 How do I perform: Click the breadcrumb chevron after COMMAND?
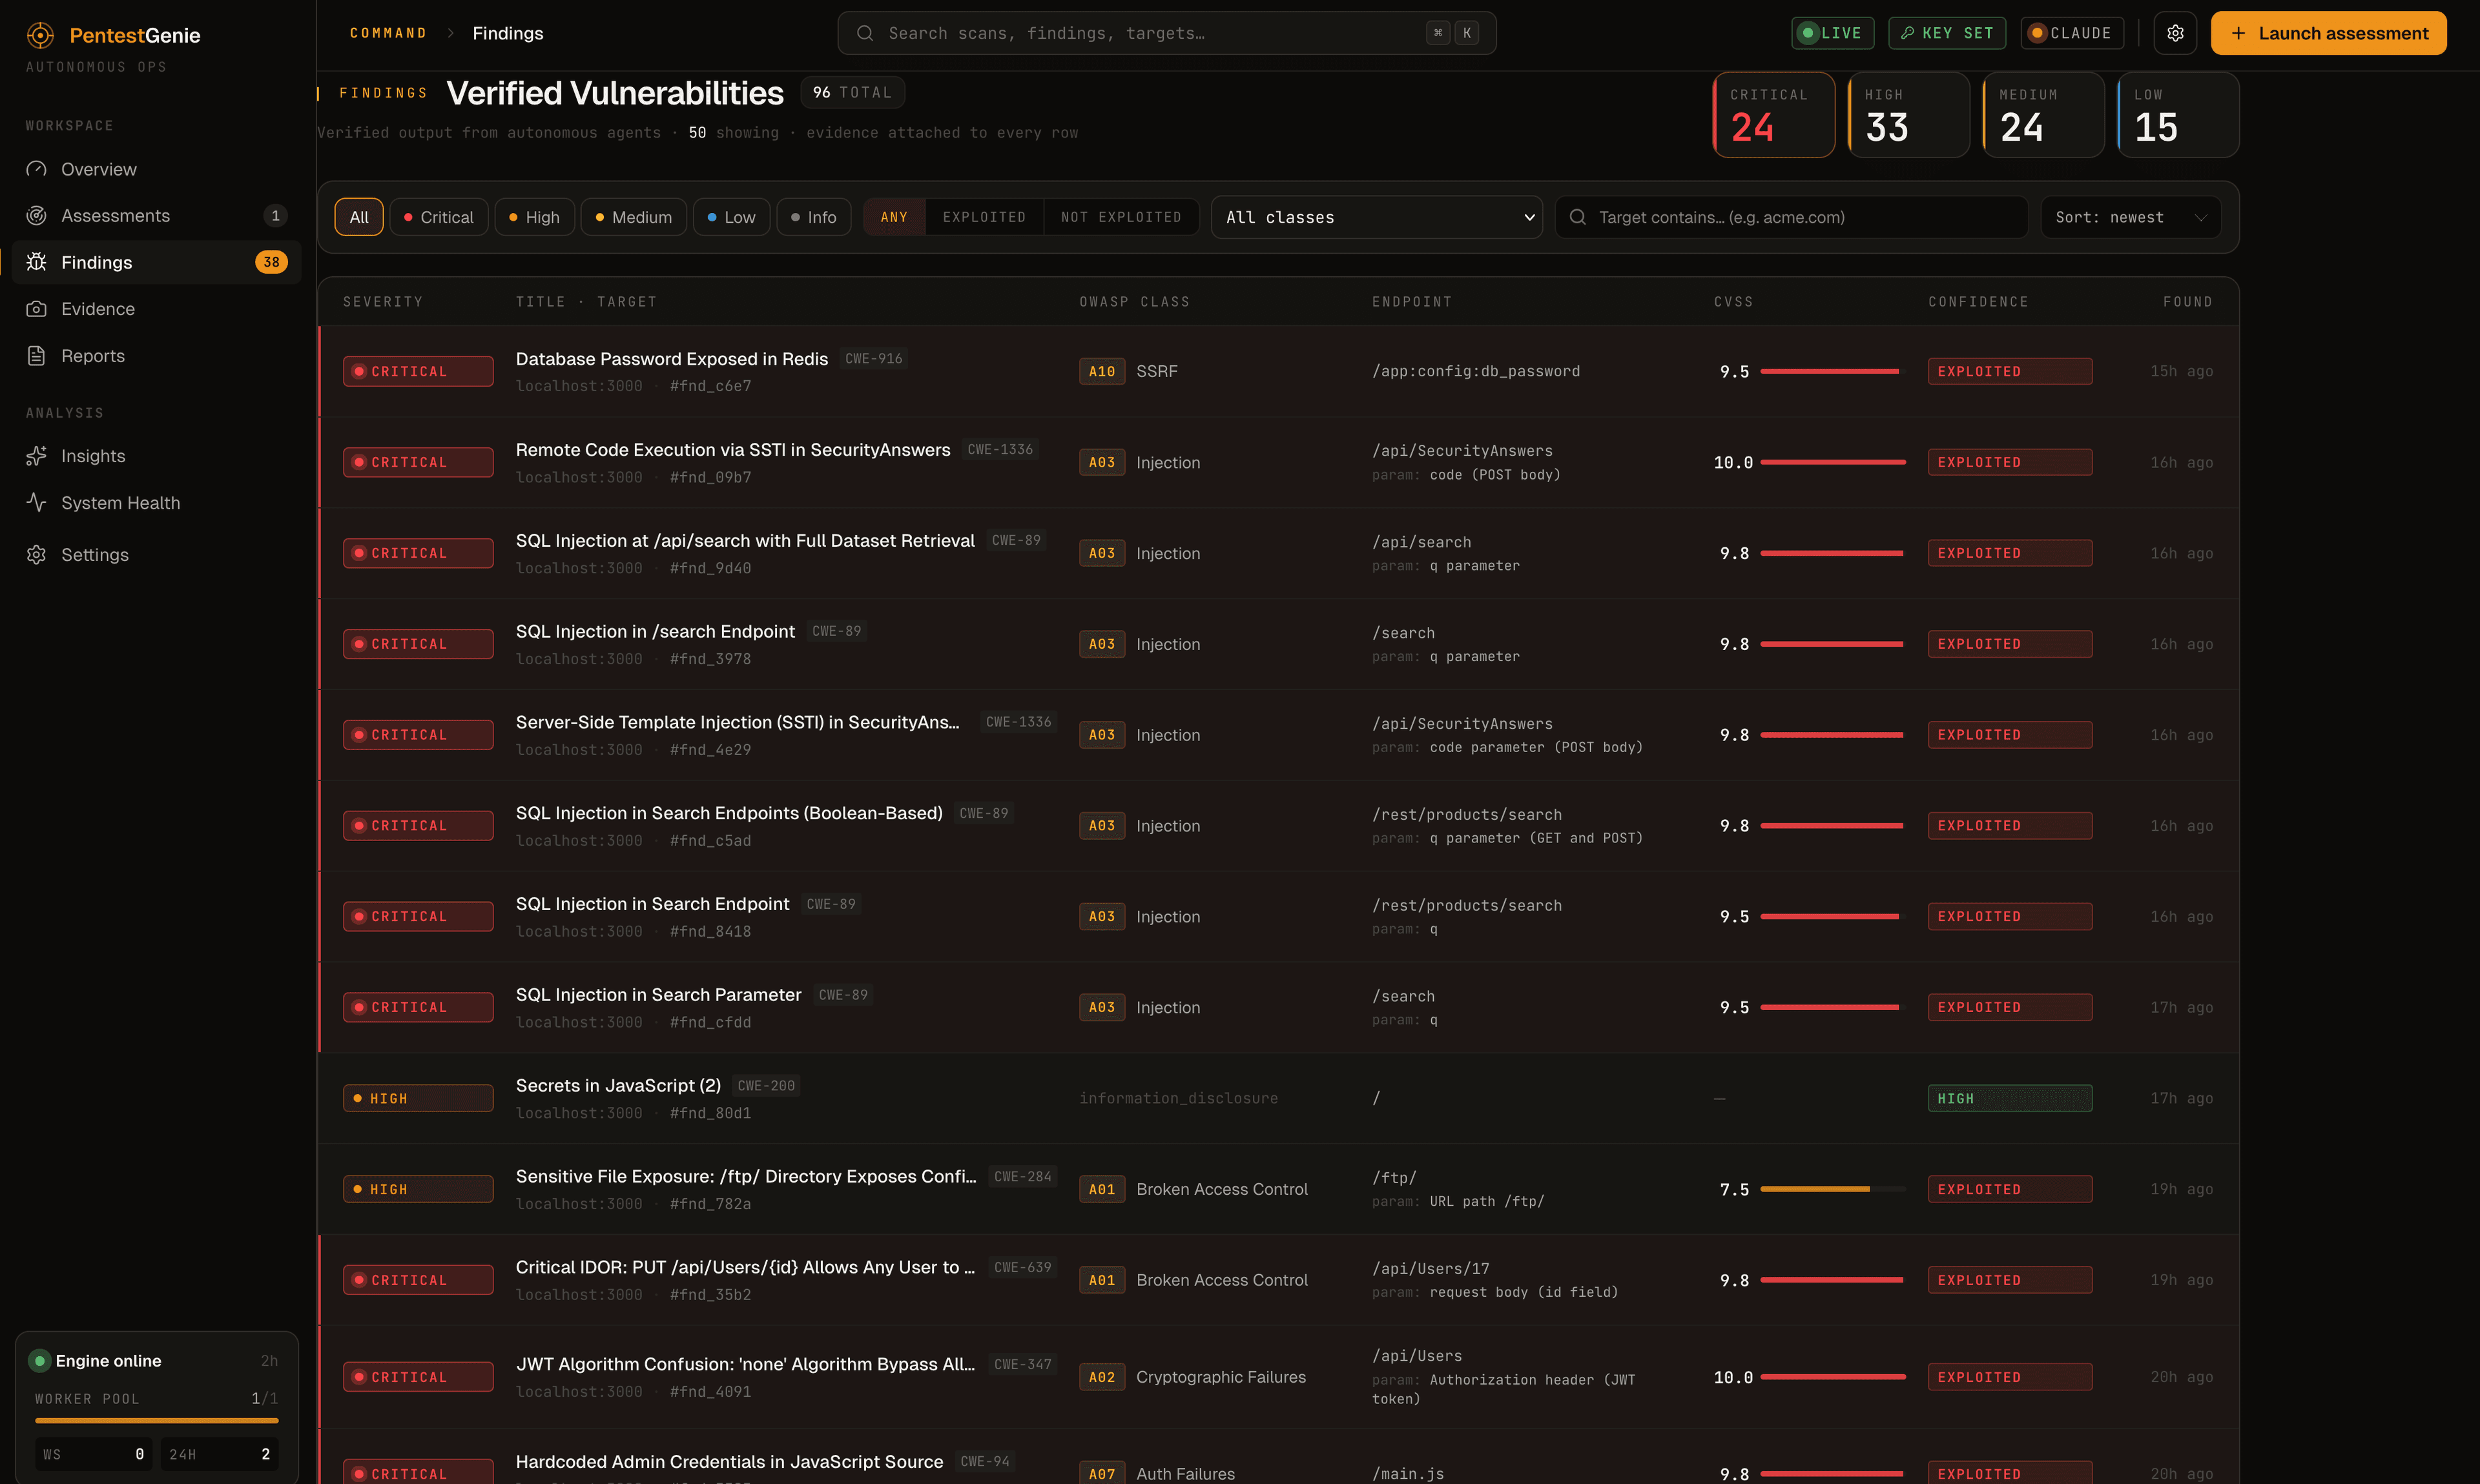(450, 33)
